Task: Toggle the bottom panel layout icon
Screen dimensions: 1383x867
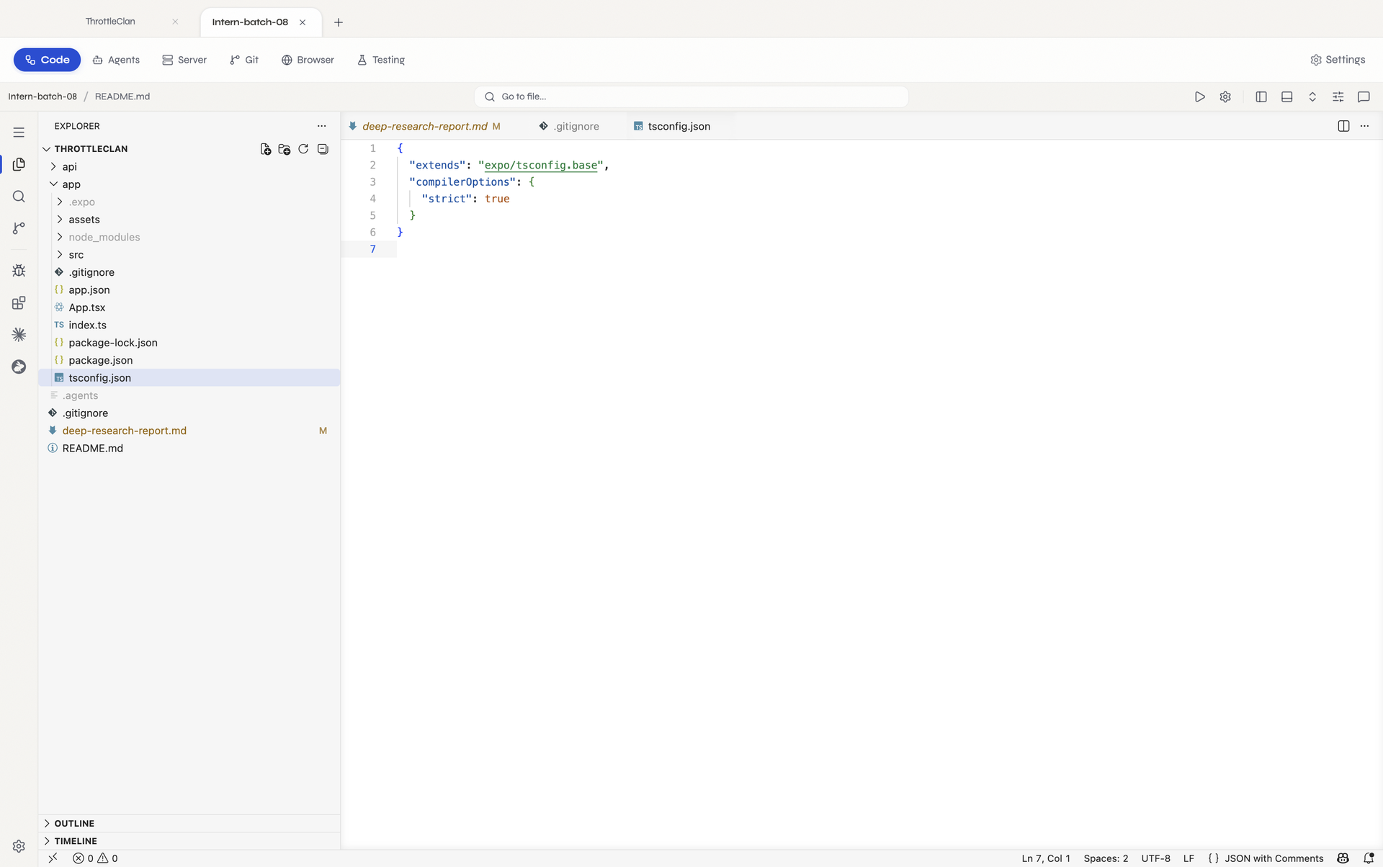Action: [1287, 96]
